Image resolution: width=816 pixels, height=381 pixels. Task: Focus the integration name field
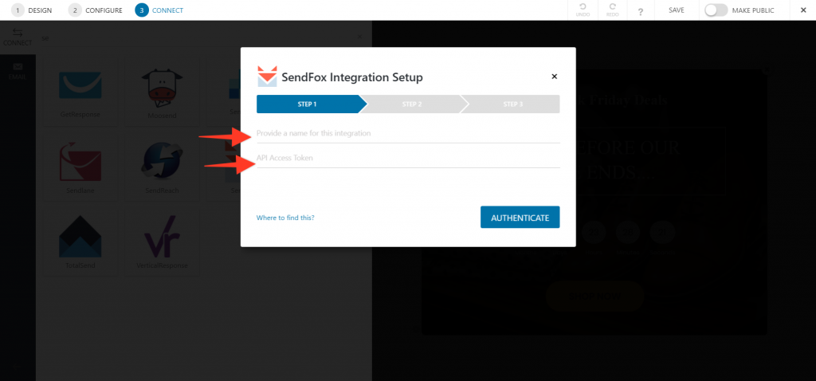[x=408, y=133]
